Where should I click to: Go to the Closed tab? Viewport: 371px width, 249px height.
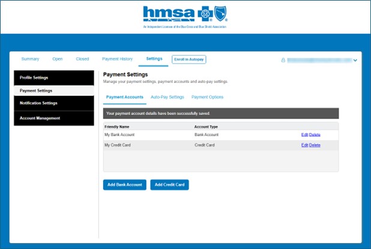click(82, 59)
